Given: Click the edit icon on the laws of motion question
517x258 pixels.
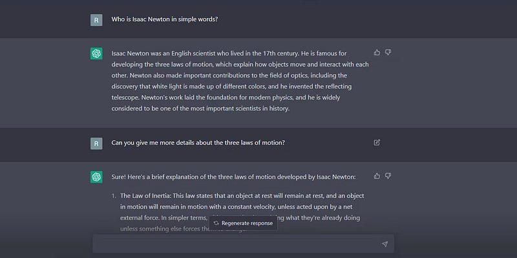Looking at the screenshot, I should click(377, 143).
